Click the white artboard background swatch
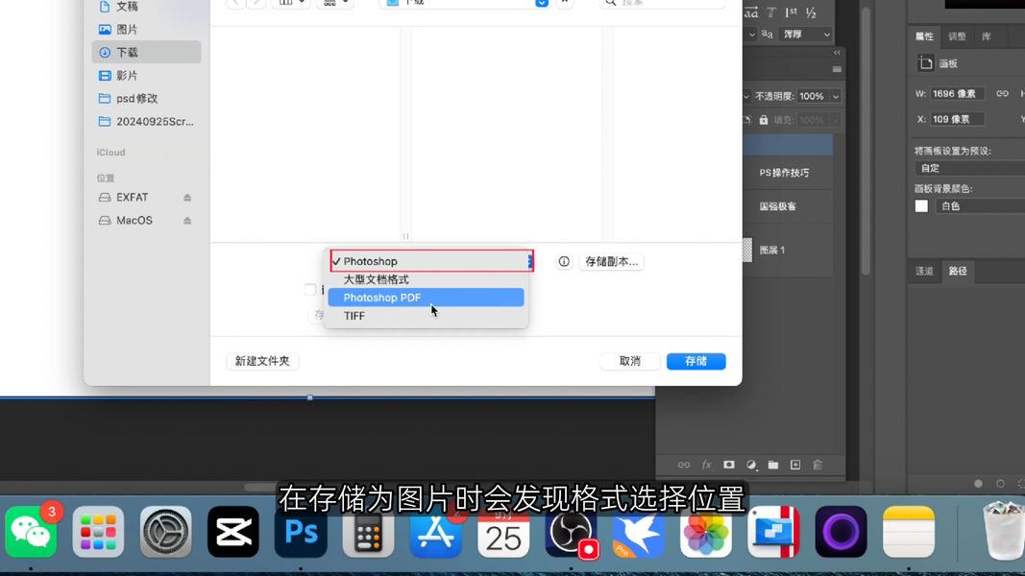1025x576 pixels. [x=921, y=206]
